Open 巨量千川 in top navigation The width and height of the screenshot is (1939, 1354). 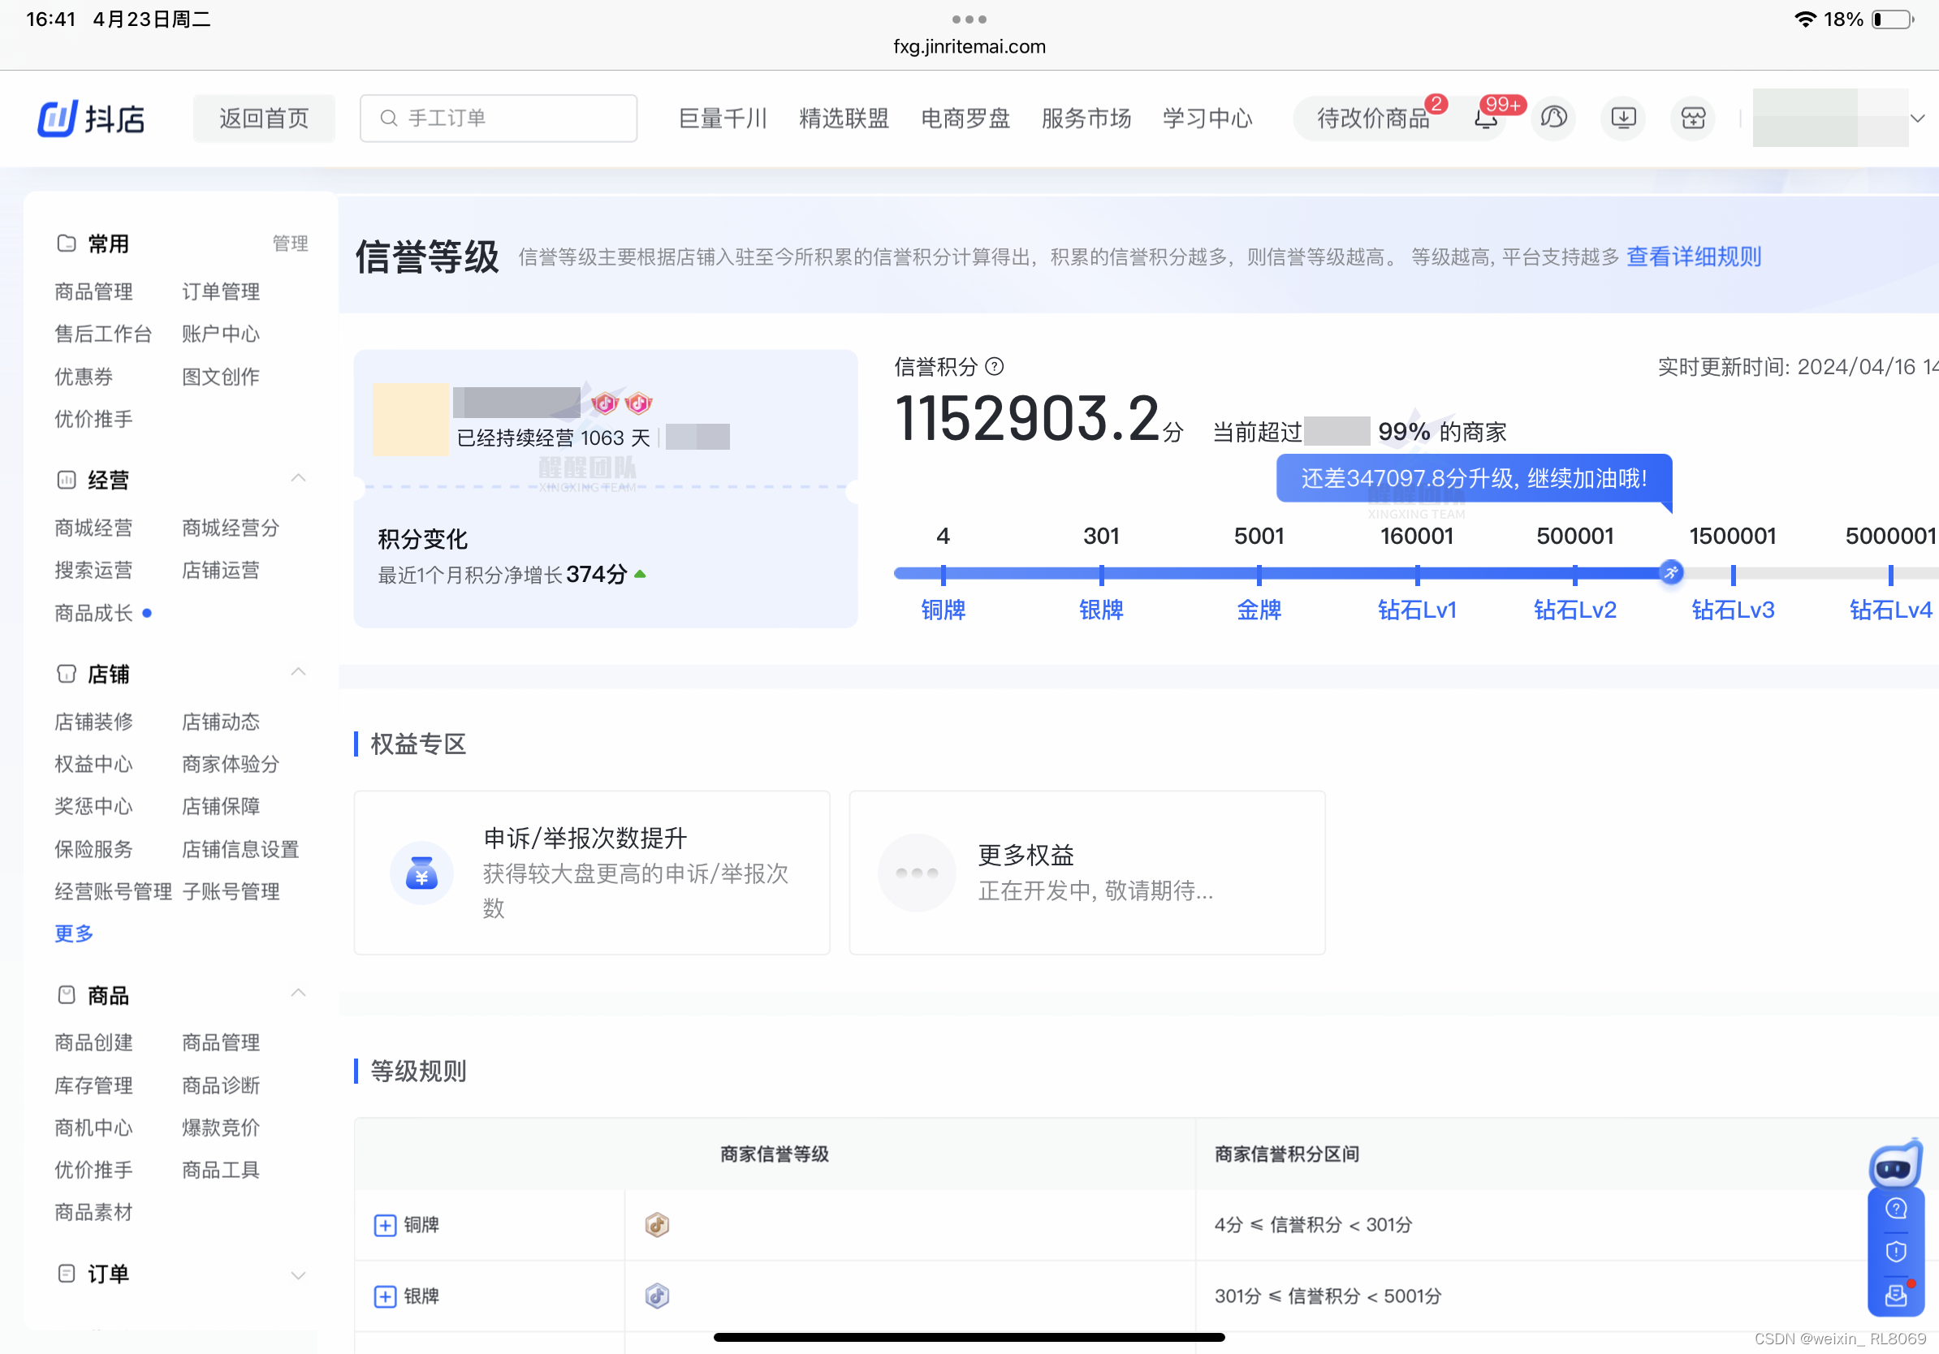tap(722, 119)
